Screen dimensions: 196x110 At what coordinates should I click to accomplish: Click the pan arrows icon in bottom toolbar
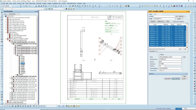coord(30,106)
